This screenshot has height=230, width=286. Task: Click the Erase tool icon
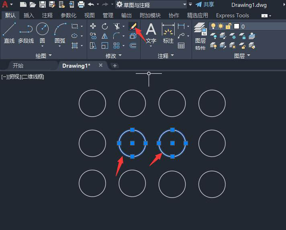click(x=133, y=26)
